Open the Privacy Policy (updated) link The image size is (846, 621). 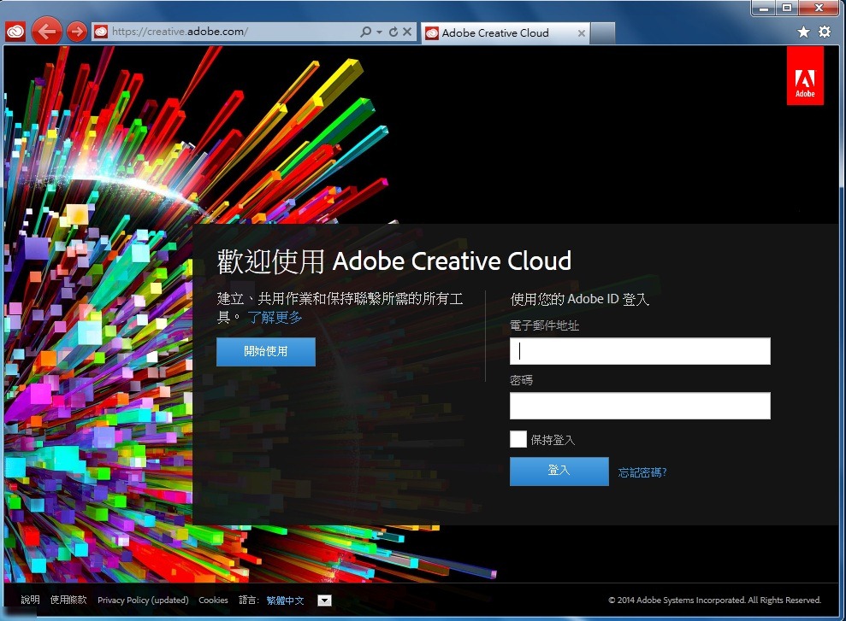[143, 600]
